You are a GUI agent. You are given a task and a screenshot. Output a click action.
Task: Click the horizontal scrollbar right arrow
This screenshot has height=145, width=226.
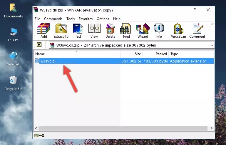click(211, 128)
